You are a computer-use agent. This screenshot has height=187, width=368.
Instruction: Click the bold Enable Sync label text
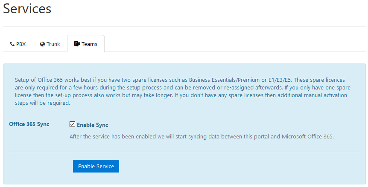click(92, 125)
